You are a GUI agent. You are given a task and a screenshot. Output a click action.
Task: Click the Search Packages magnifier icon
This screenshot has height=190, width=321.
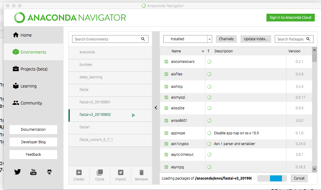click(308, 39)
